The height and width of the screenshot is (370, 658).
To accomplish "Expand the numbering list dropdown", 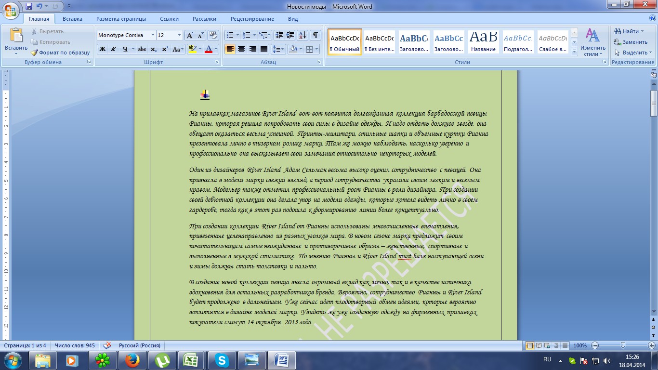I will coord(254,35).
